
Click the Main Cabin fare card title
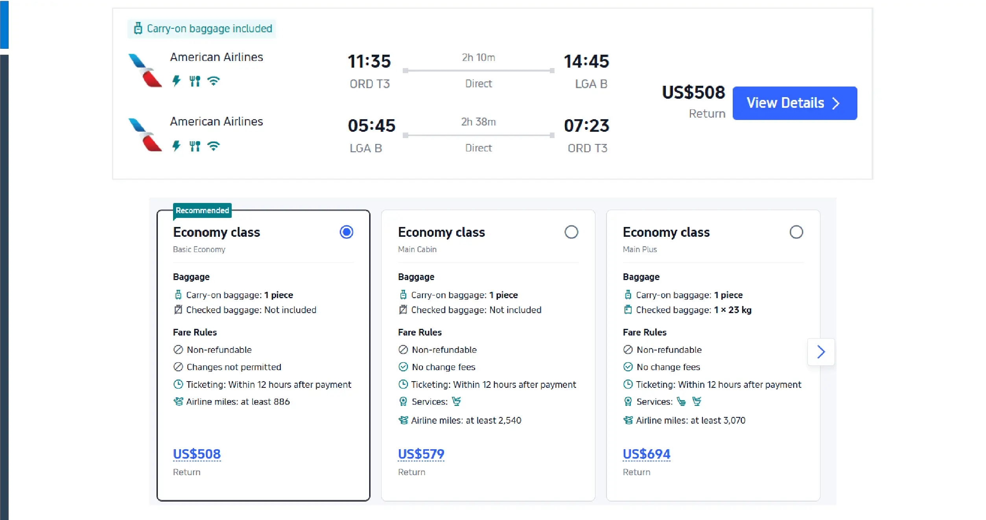(441, 232)
